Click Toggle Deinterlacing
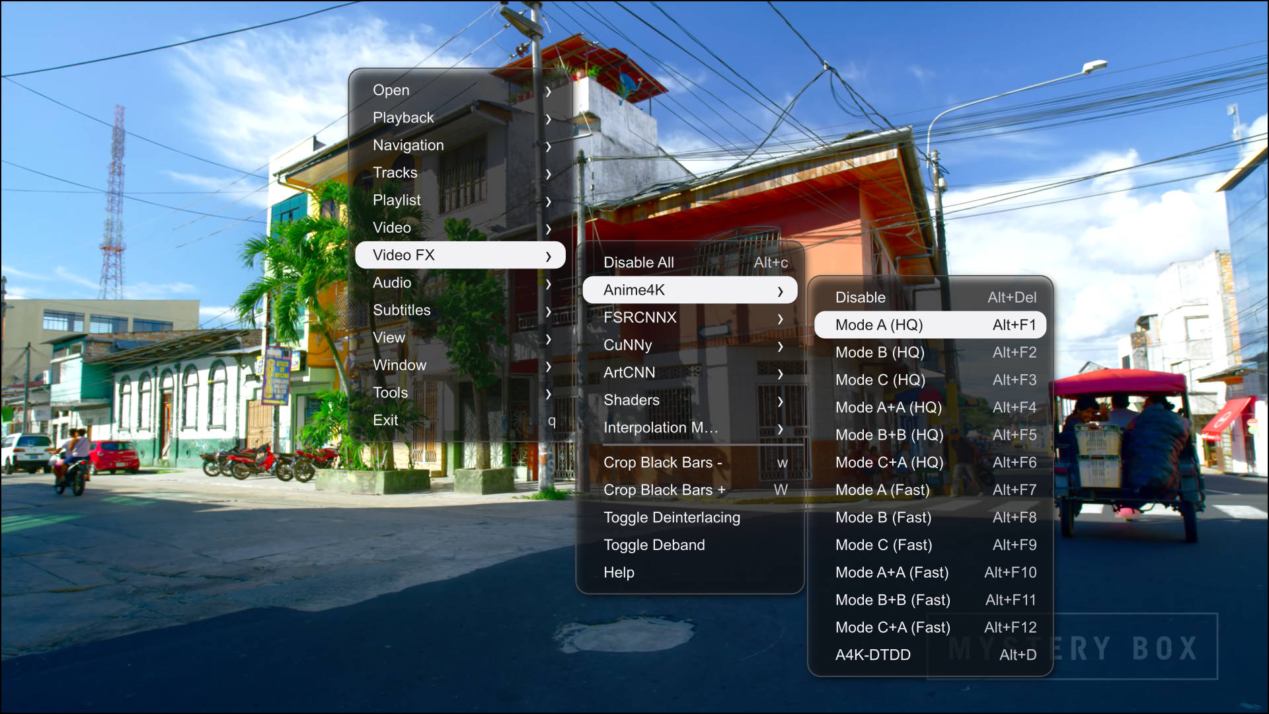1269x714 pixels. pos(690,518)
